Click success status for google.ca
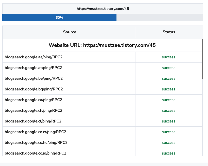Viewport: 208px width, 166px height. click(168, 100)
